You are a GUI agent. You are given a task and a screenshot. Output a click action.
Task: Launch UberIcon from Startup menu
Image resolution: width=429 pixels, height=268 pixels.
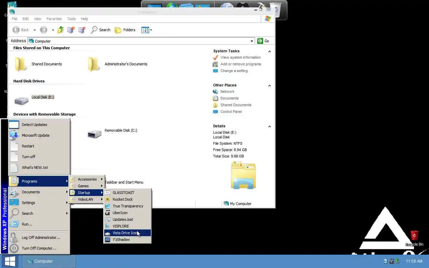(x=127, y=213)
